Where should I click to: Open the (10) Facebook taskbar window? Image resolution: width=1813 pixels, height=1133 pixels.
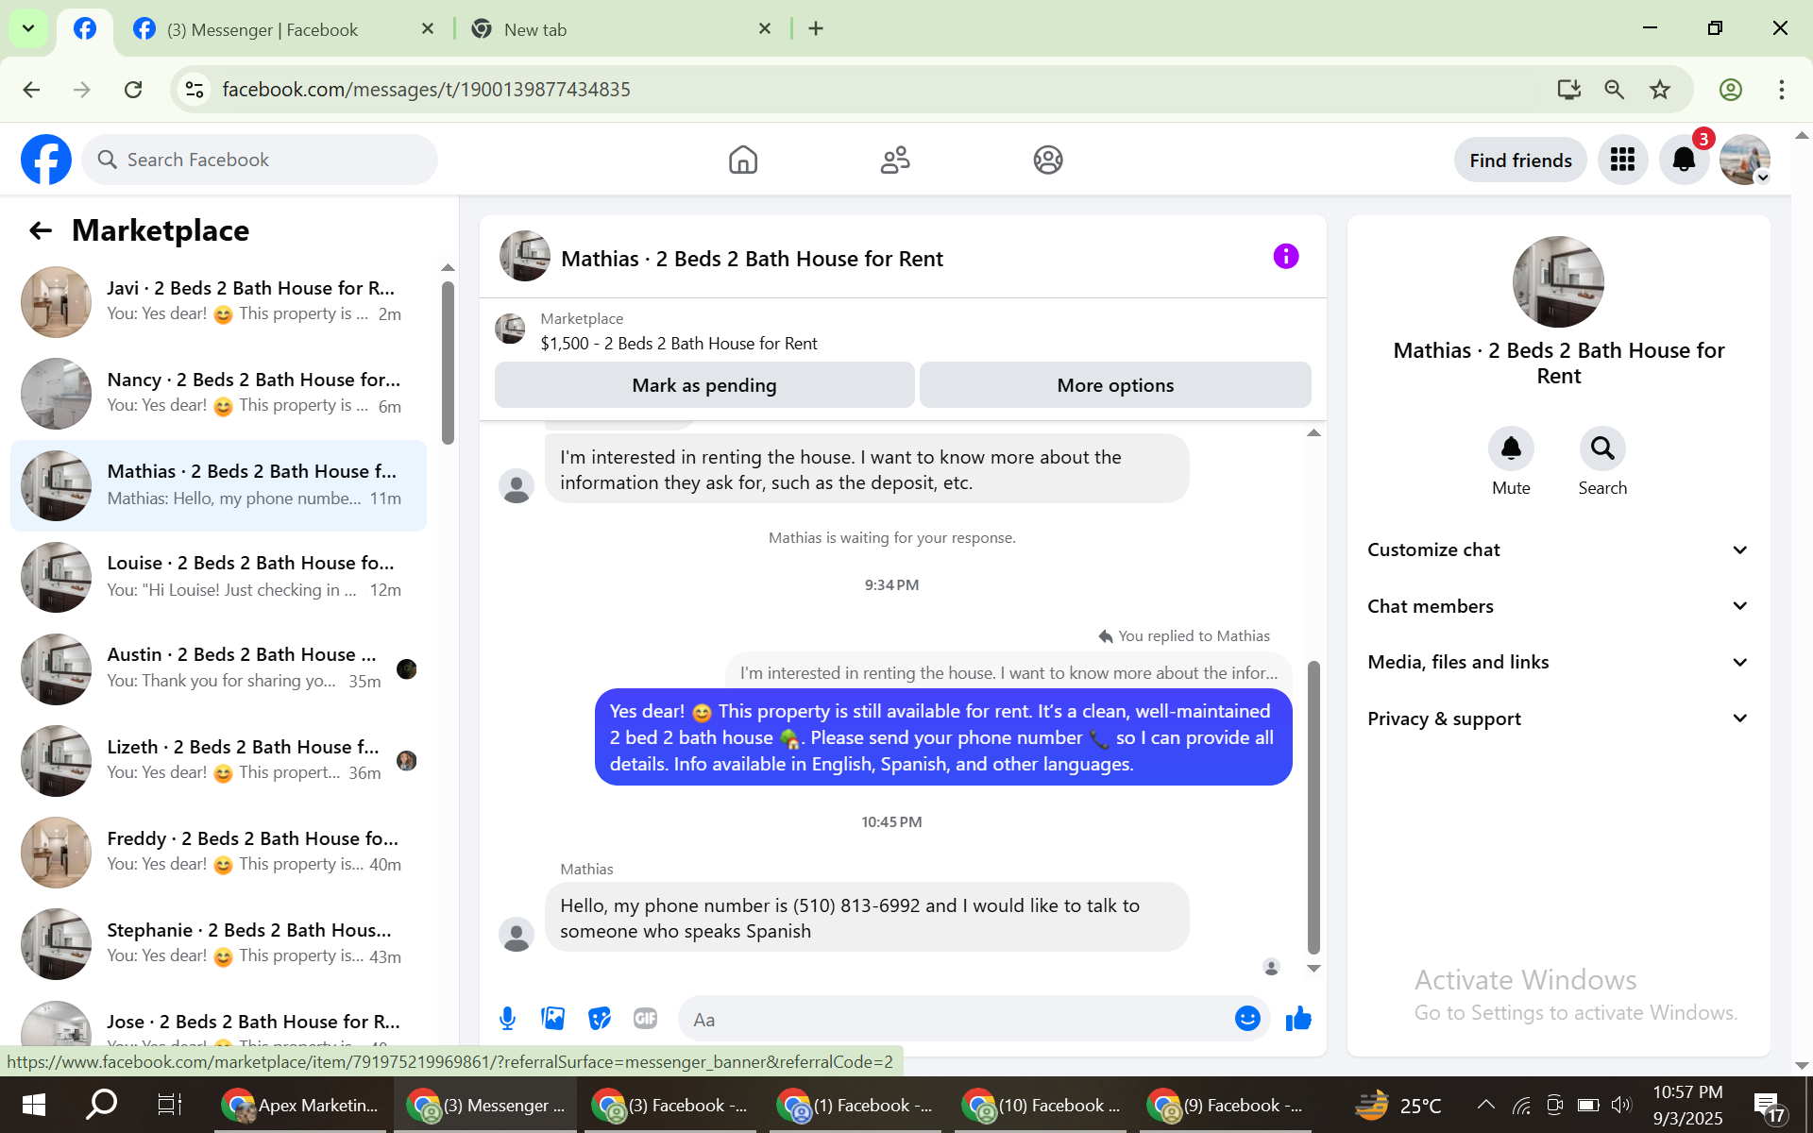(x=1042, y=1105)
